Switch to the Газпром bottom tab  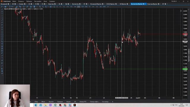60,102
